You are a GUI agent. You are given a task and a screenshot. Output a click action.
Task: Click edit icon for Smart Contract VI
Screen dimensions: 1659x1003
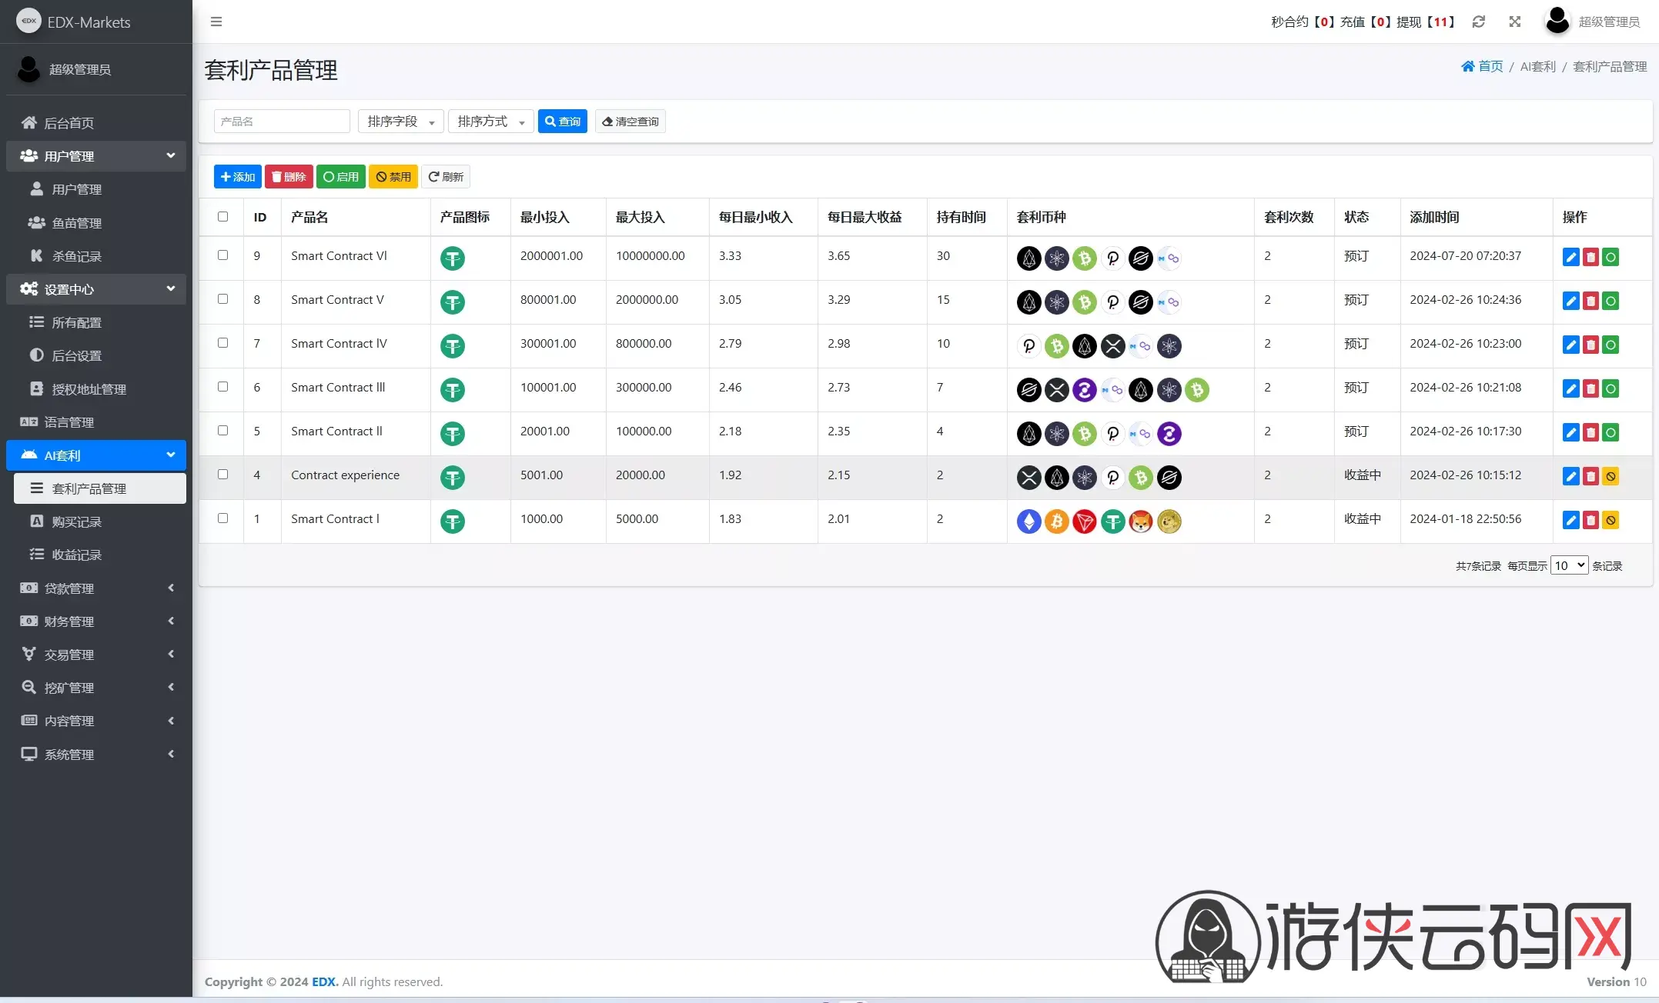pos(1570,257)
